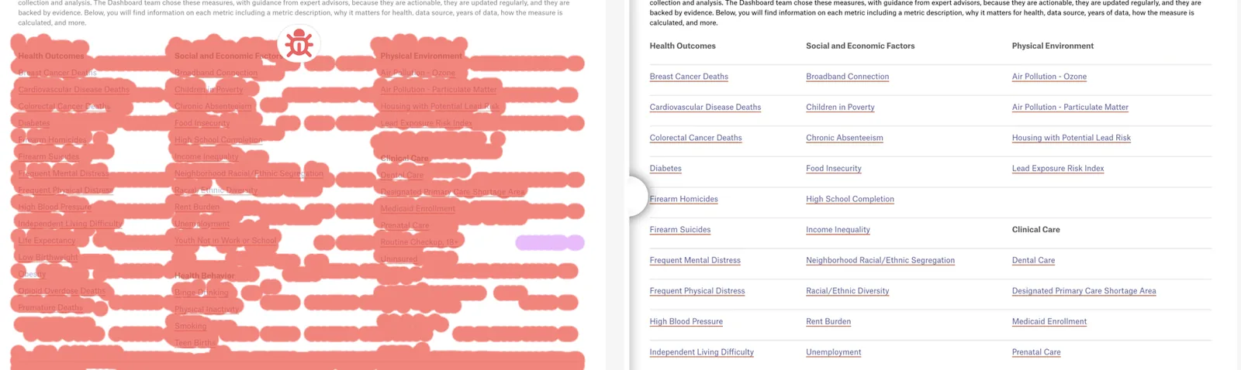Open Designated Primary Care Shortage Area in the right pane
Screen dimensions: 1241x370
click(1084, 291)
